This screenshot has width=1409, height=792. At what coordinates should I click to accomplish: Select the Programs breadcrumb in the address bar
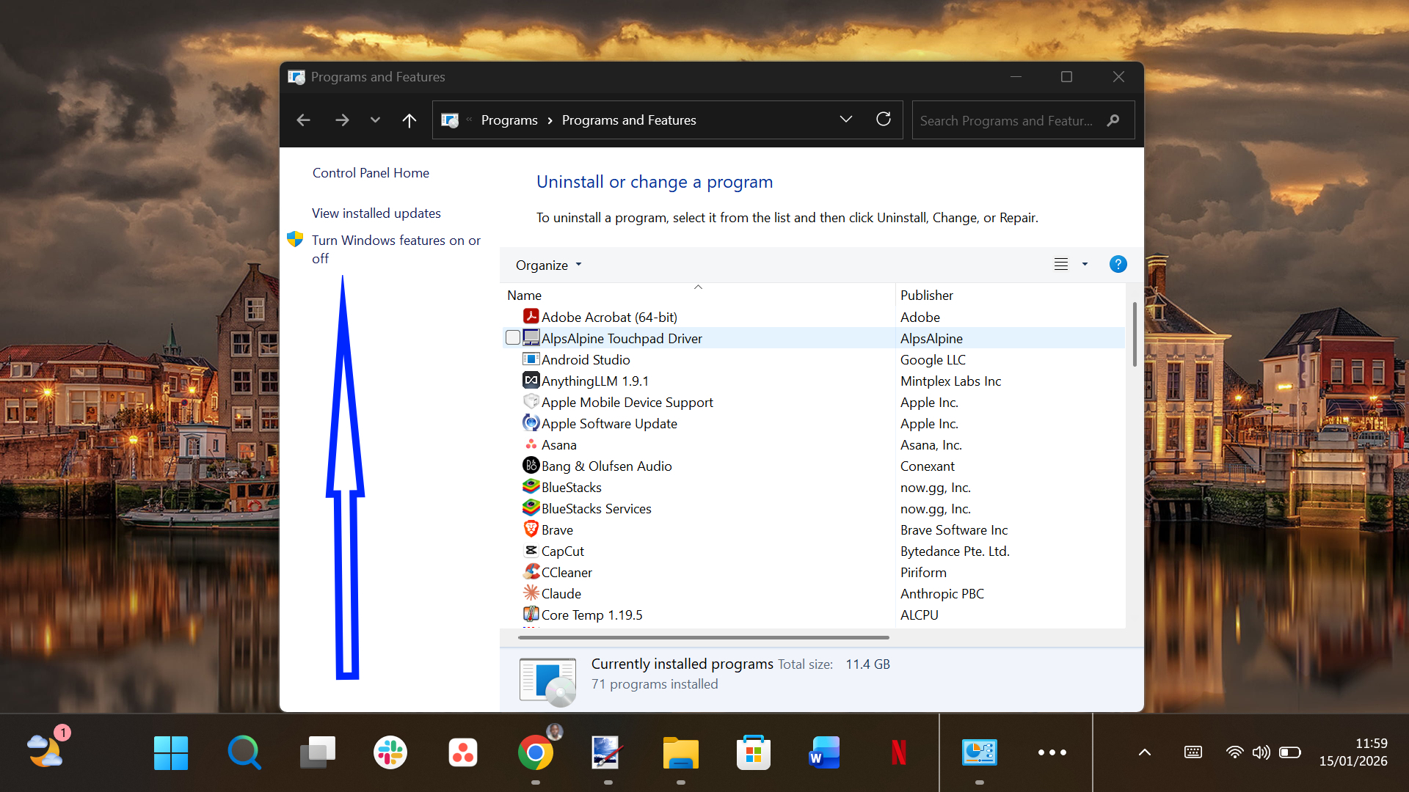(x=509, y=120)
